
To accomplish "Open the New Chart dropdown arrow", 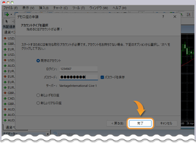I will 11,14.
